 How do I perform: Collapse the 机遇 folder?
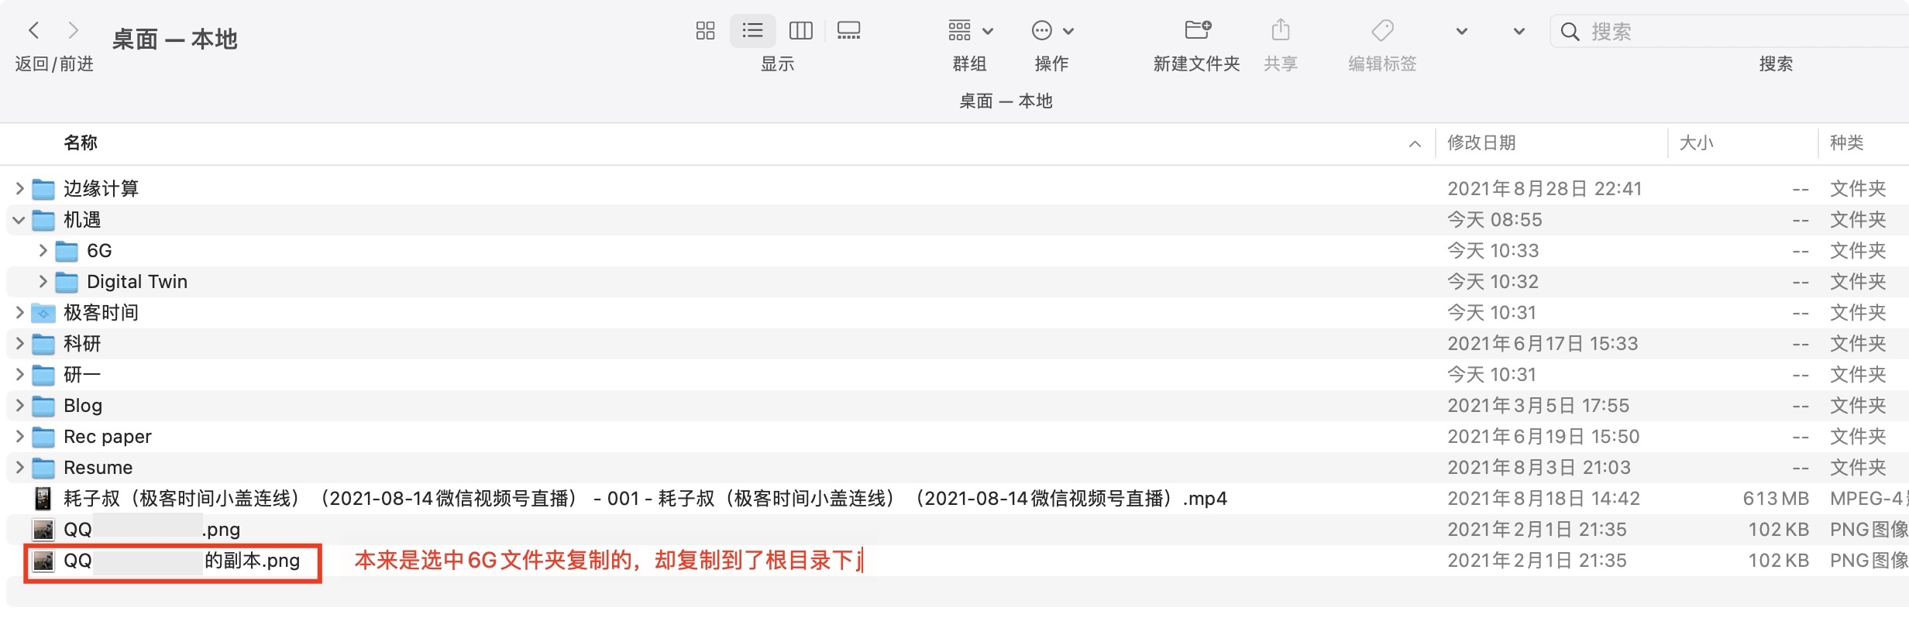19,220
